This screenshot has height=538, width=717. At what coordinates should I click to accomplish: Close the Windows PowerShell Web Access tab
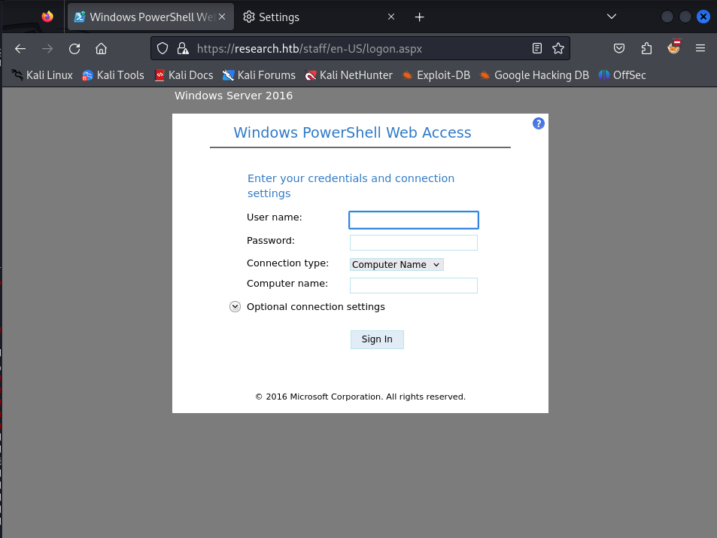[x=222, y=17]
